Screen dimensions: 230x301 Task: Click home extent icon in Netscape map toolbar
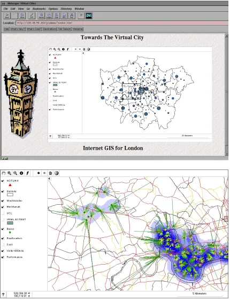click(x=84, y=49)
